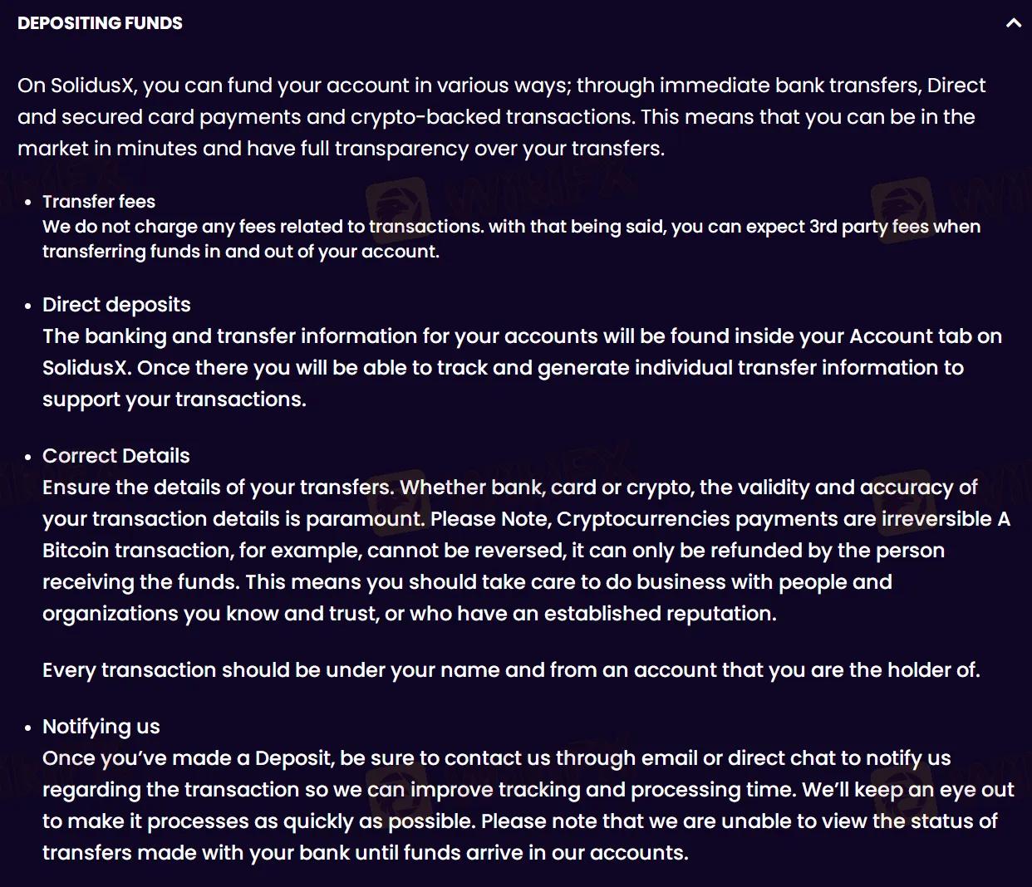
Task: Click the intro paragraph starting 'On SolidusX'
Action: [x=502, y=117]
